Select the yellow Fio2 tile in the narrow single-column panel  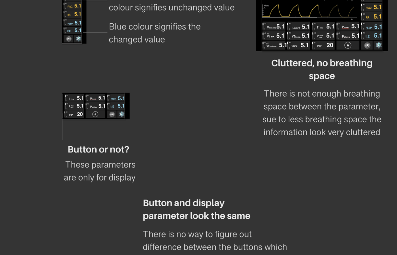pos(73,6)
